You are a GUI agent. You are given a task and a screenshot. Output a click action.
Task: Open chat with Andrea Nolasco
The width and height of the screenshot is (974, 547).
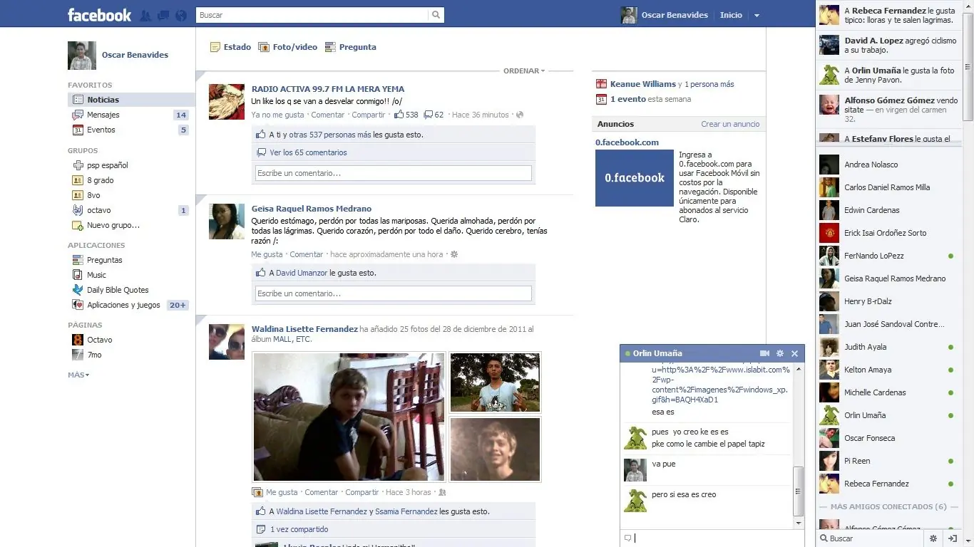[887, 165]
